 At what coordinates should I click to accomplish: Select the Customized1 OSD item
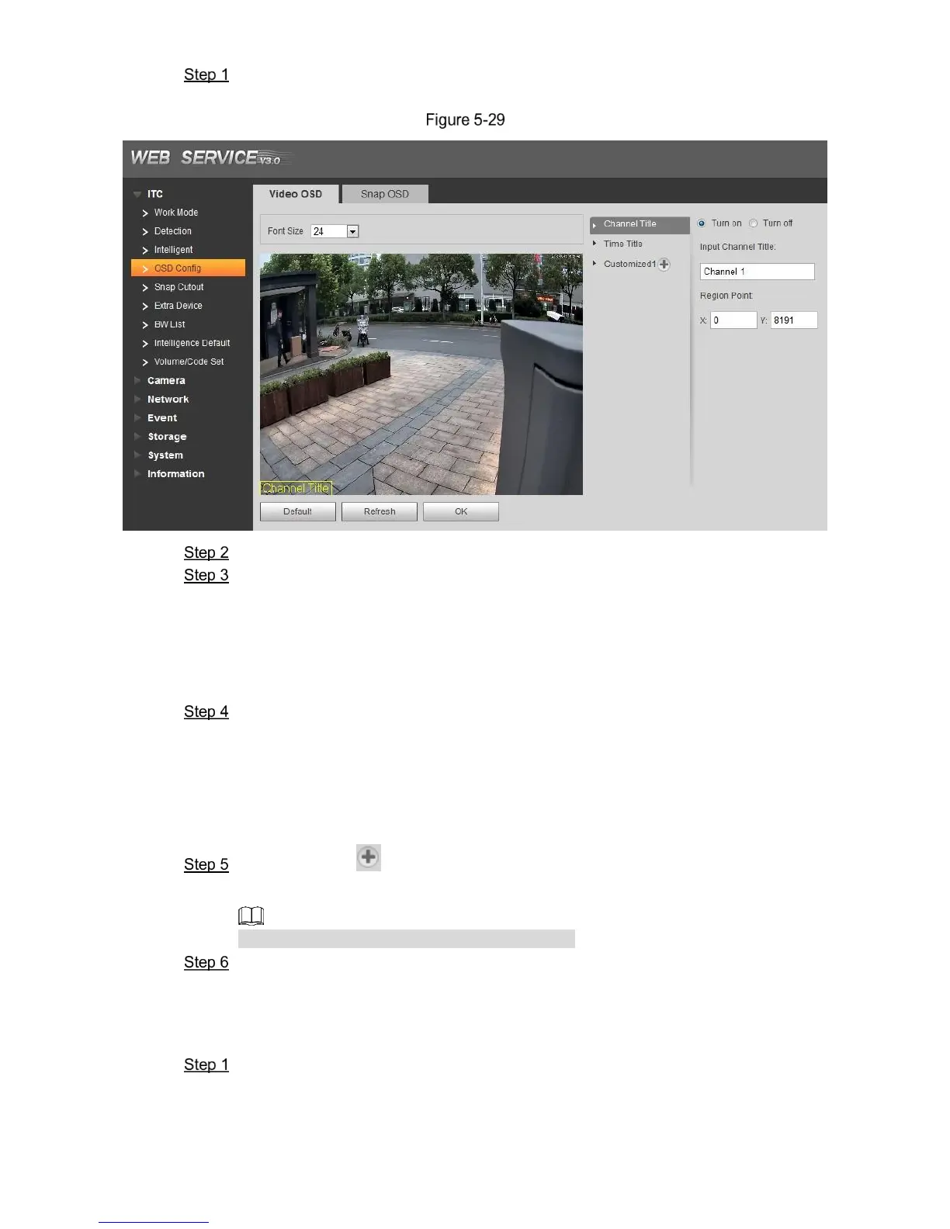[x=629, y=264]
